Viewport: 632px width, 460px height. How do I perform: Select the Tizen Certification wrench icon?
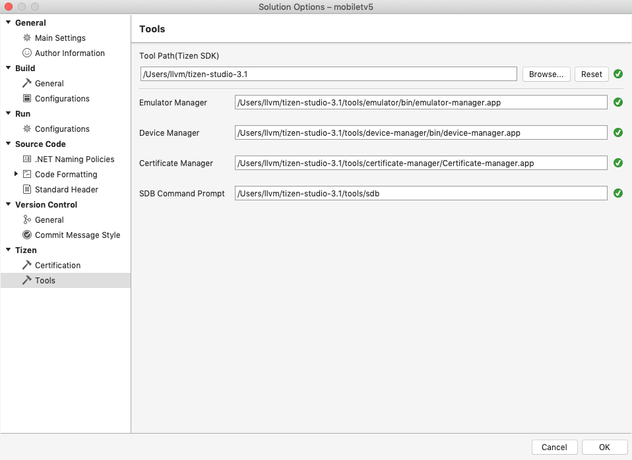26,265
